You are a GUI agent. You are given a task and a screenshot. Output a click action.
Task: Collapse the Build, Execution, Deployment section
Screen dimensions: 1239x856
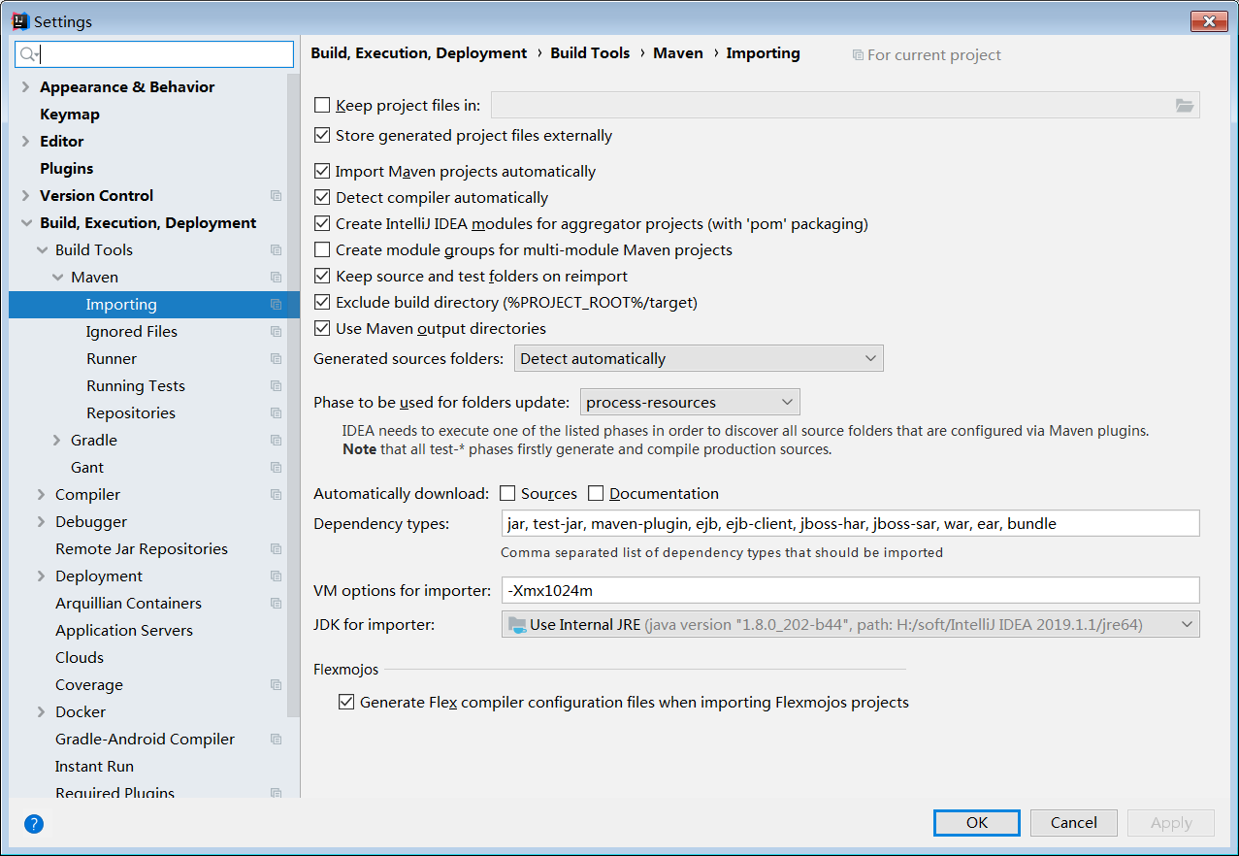pos(26,223)
